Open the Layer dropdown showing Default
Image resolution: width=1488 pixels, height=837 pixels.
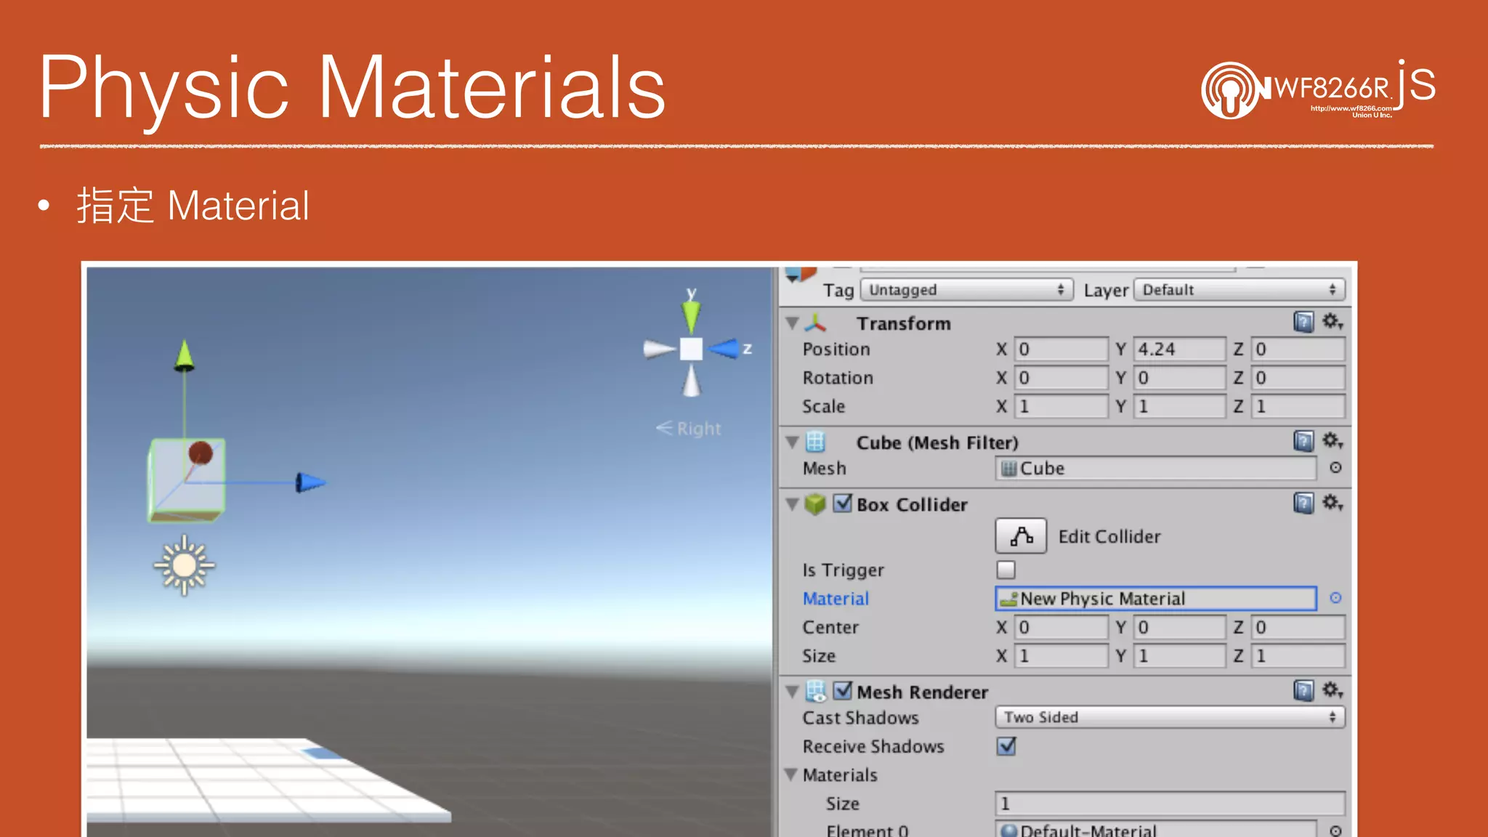[x=1239, y=290]
